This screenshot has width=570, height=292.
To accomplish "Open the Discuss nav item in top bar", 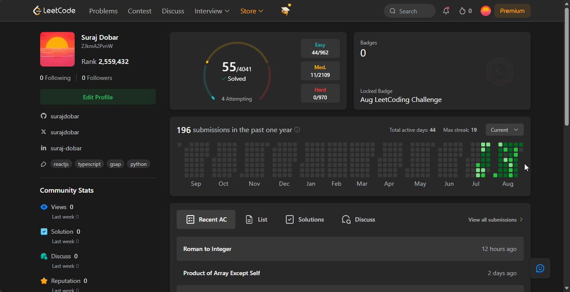I will click(x=173, y=11).
